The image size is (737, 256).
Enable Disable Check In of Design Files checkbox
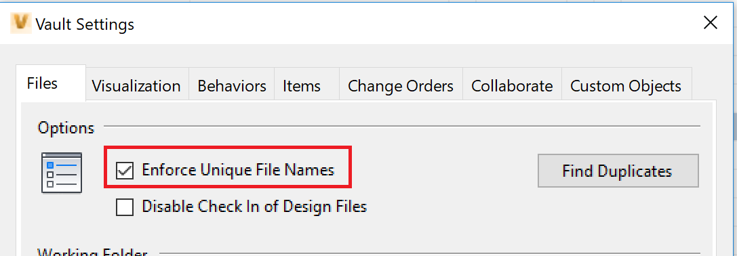pos(125,207)
